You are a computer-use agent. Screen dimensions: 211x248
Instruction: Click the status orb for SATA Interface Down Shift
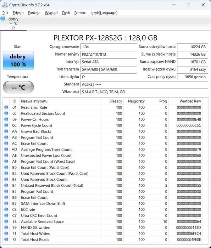tap(6, 203)
